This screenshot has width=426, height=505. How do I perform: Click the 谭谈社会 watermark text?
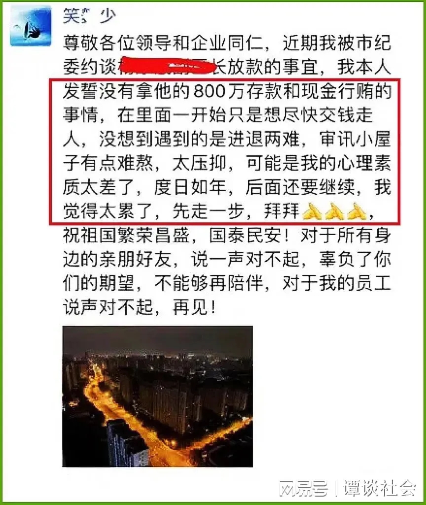pos(379,488)
